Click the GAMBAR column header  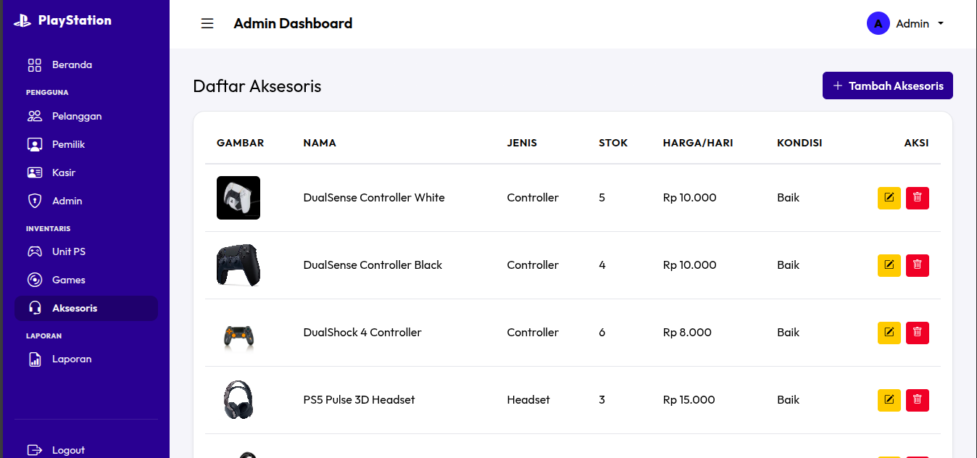(241, 143)
